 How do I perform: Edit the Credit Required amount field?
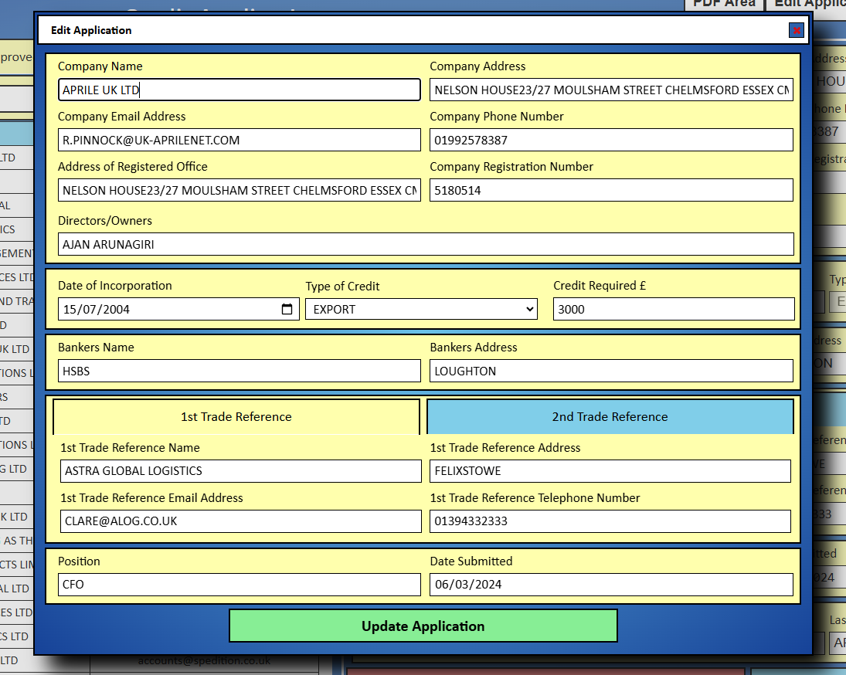(674, 308)
